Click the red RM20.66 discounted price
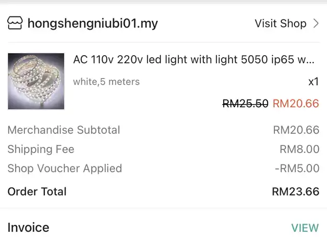Viewport: 327px width, 245px height. pos(296,104)
